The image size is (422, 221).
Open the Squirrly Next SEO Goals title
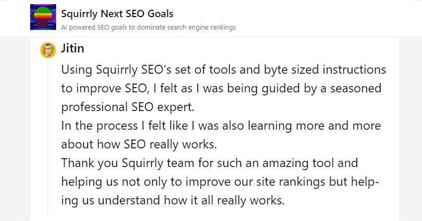pyautogui.click(x=117, y=13)
